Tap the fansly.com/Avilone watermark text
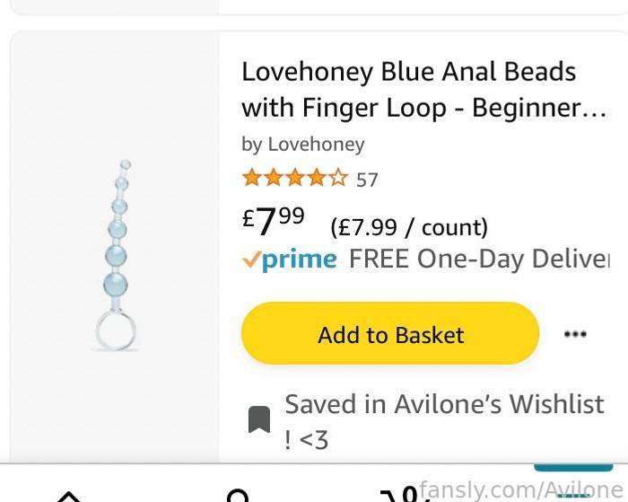 pos(521,489)
